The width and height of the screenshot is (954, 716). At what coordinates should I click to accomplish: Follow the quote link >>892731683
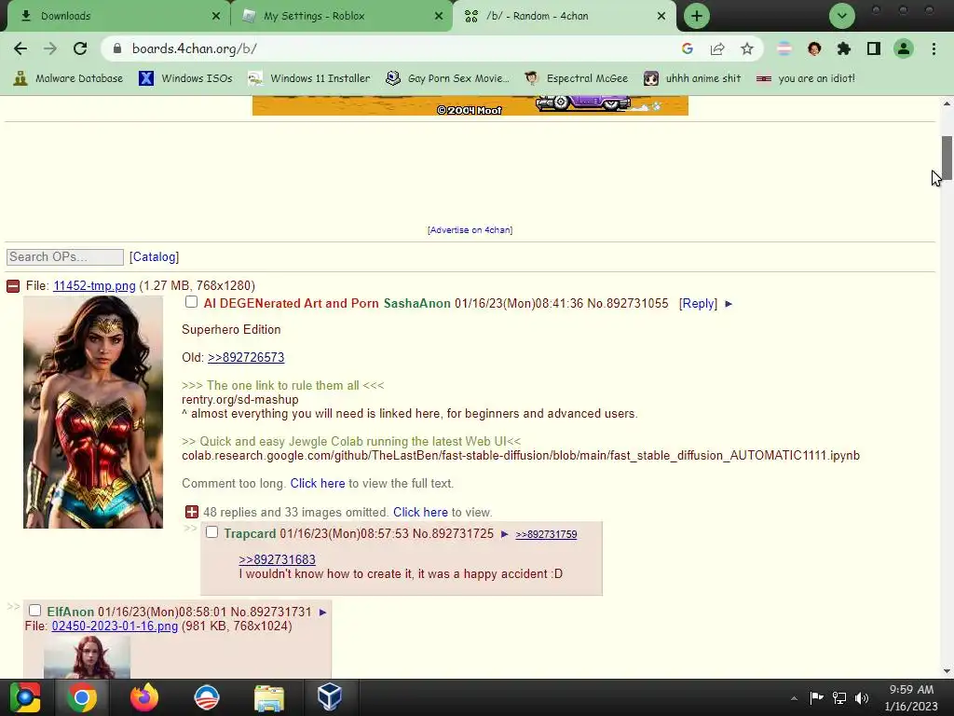278,559
